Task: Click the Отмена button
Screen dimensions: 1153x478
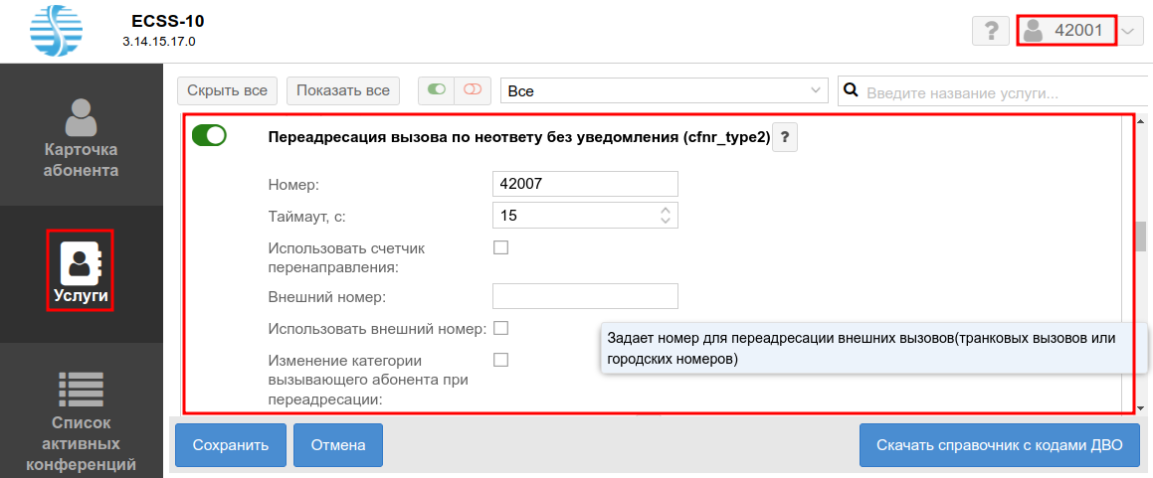Action: pos(338,445)
